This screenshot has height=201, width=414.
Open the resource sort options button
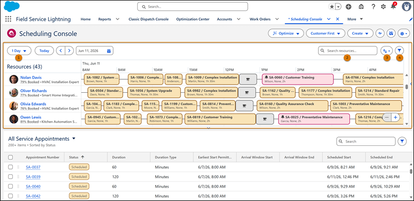click(387, 51)
